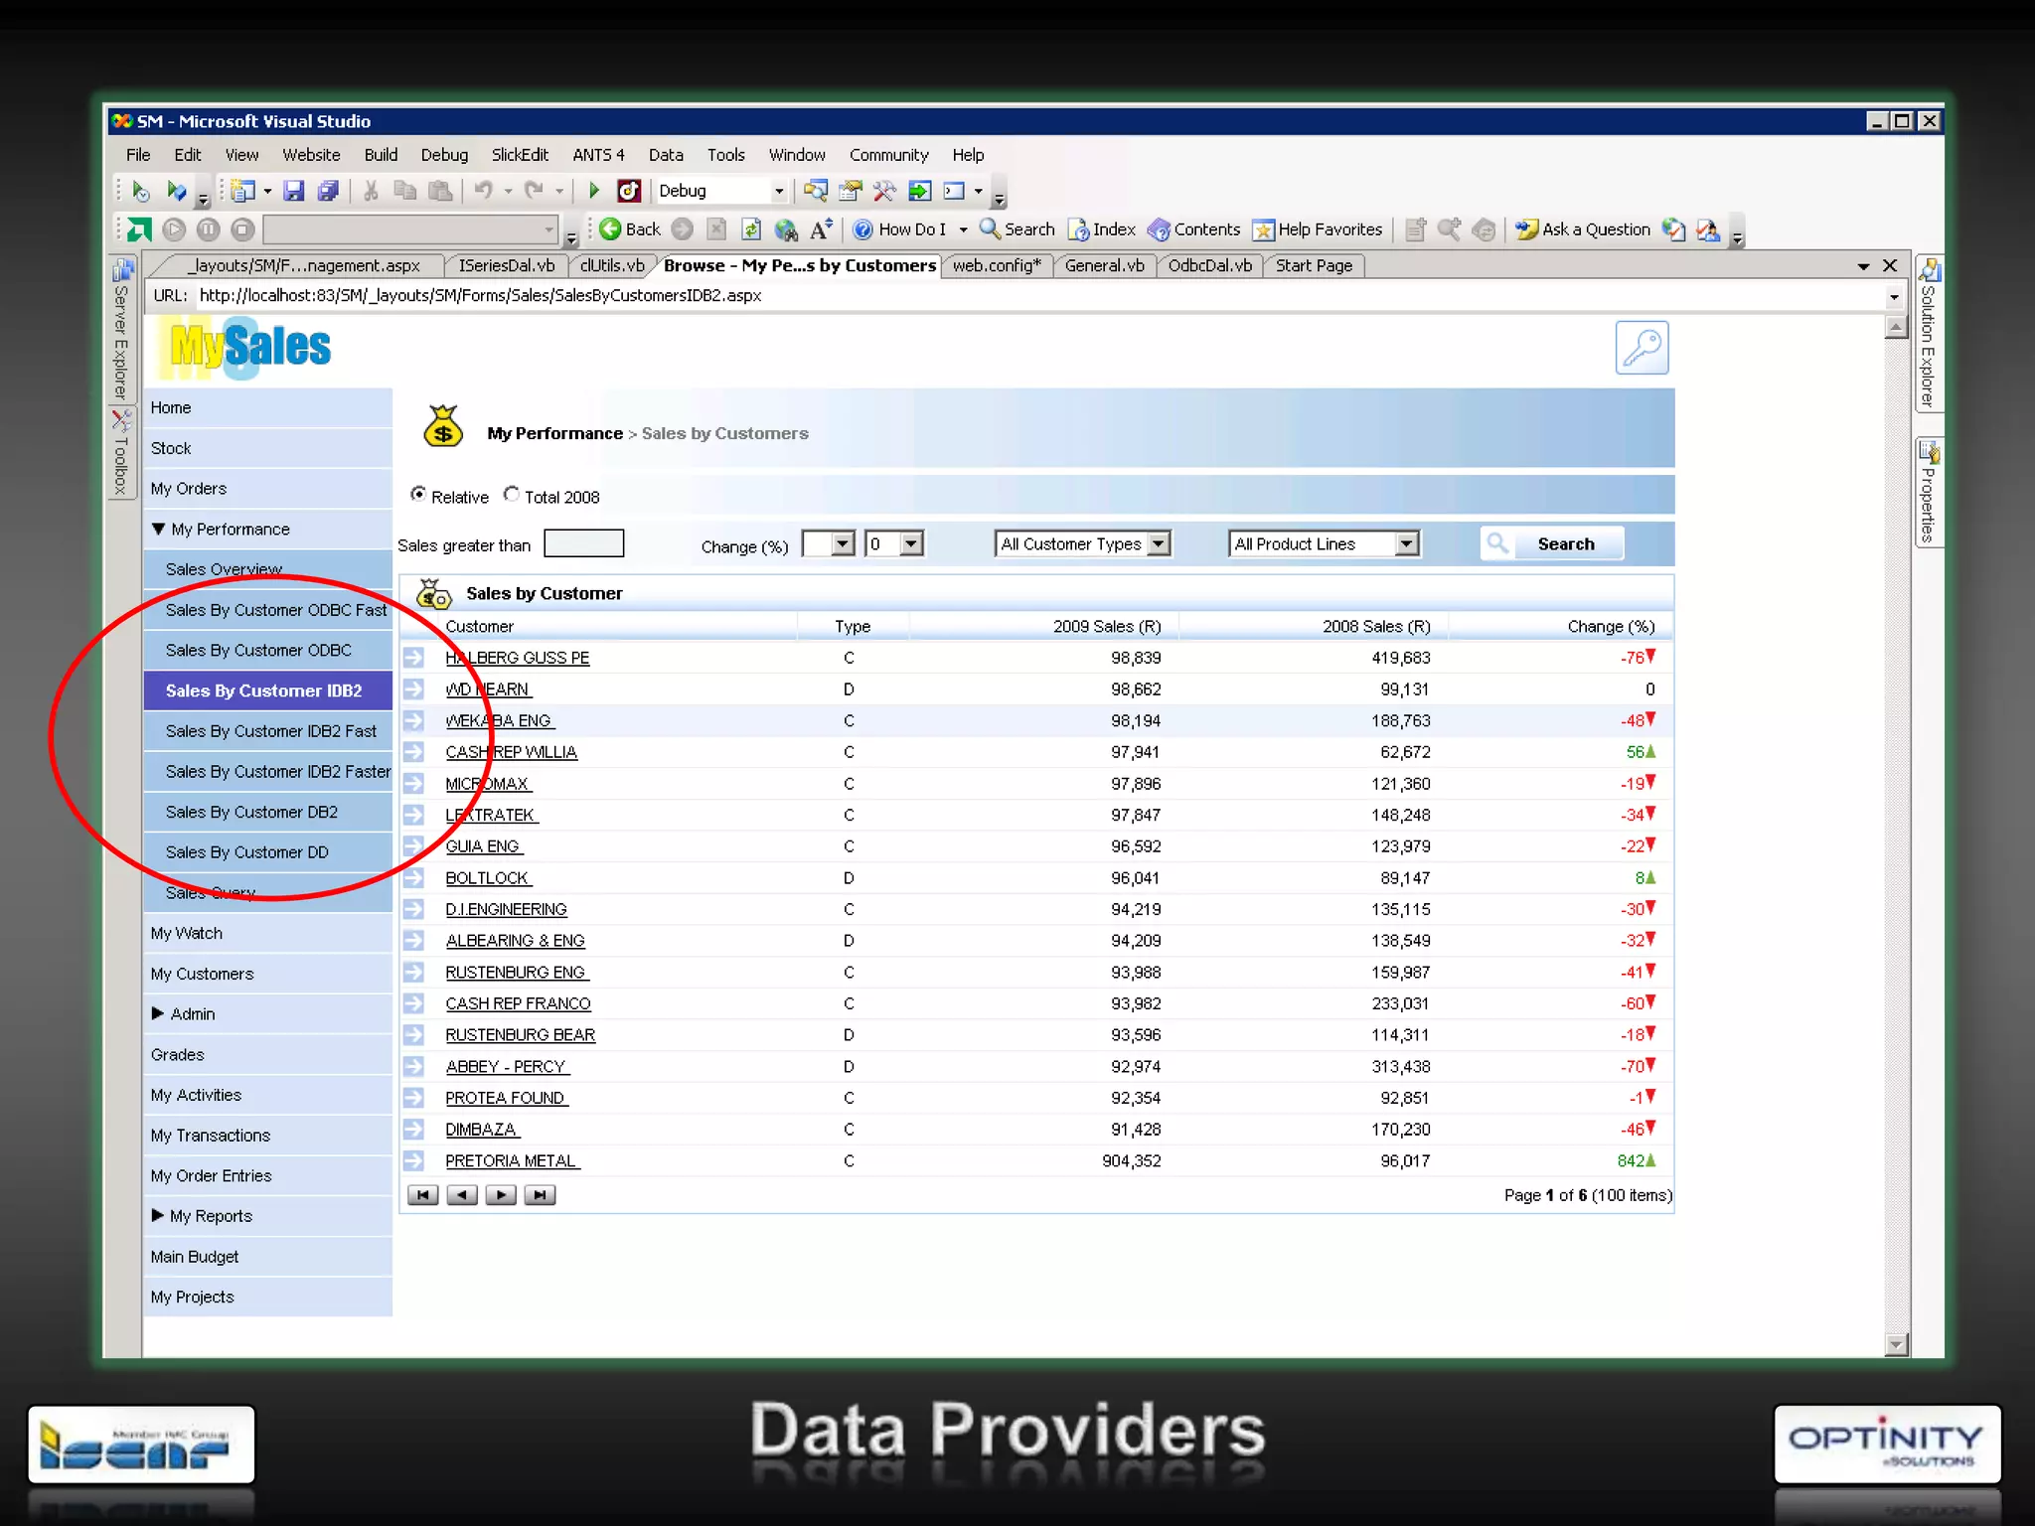Click the next page arrow button

click(x=501, y=1195)
